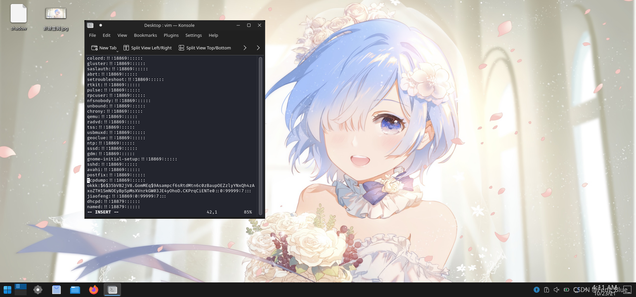Open the 新娘雷姆.jpg image thumbnail
Image resolution: width=636 pixels, height=297 pixels.
click(x=55, y=19)
